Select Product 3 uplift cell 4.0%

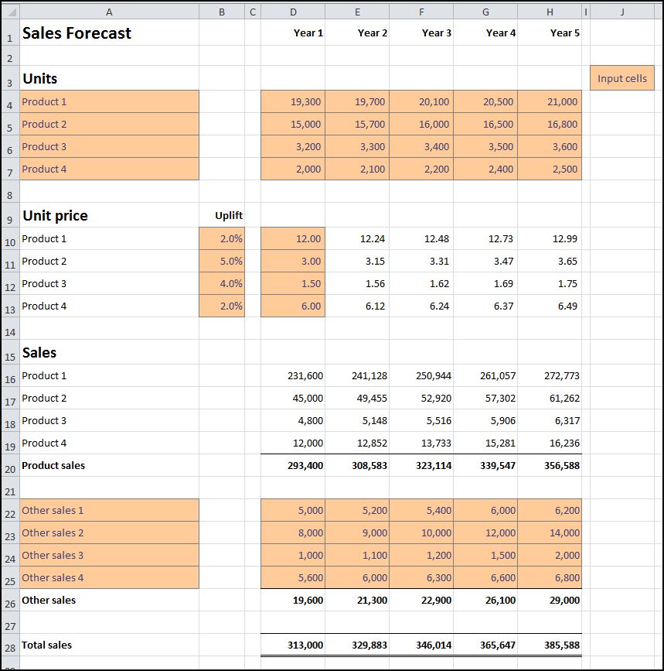click(x=222, y=283)
